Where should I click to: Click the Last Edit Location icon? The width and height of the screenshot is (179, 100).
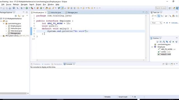pyautogui.click(x=89, y=8)
